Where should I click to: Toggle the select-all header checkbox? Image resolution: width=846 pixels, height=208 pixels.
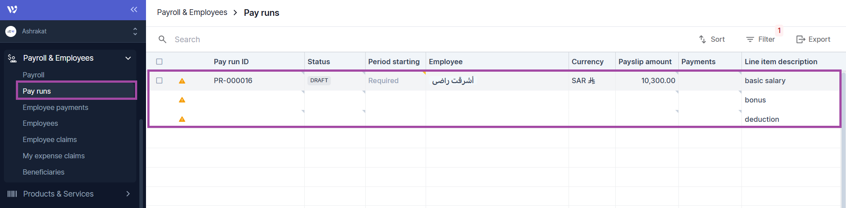[159, 62]
